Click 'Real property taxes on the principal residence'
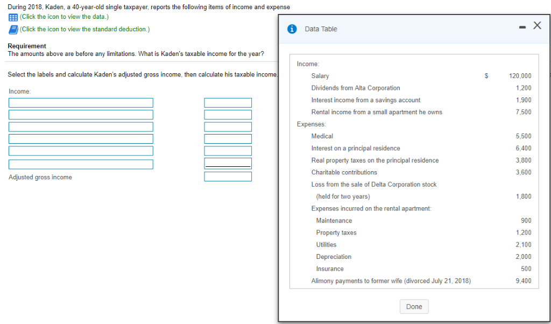This screenshot has width=551, height=324. click(375, 160)
